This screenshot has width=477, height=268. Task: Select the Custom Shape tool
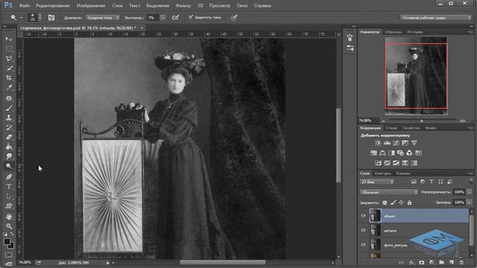click(9, 206)
